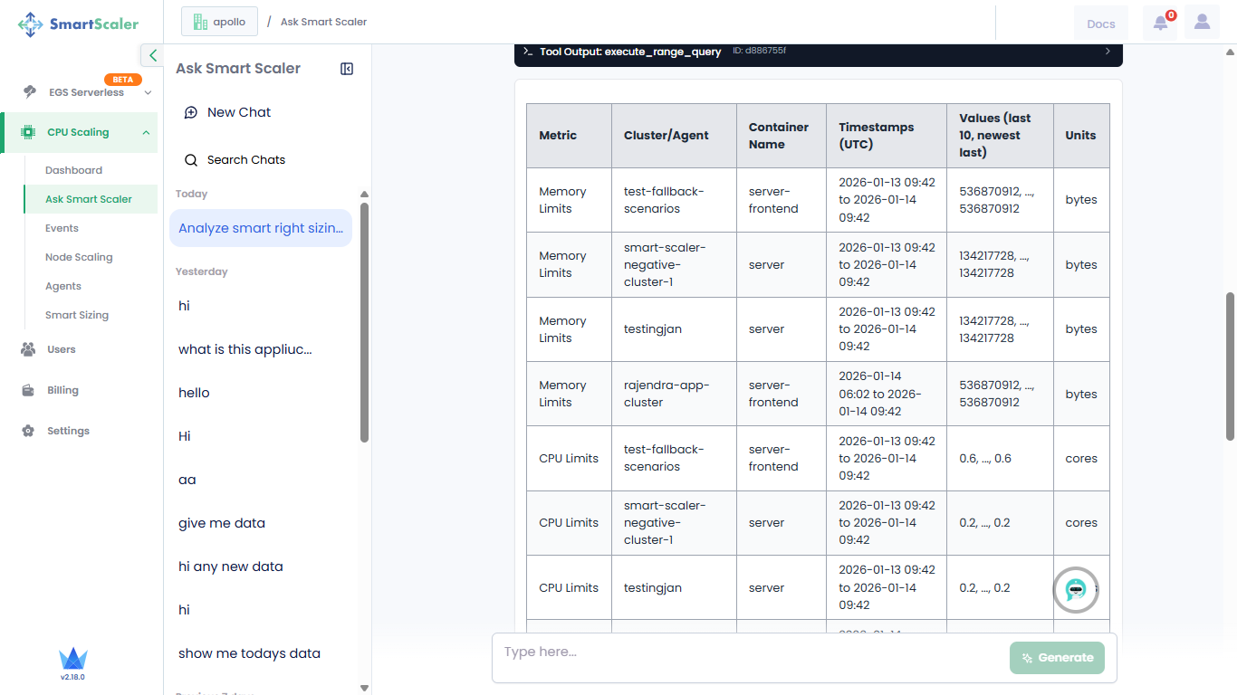The width and height of the screenshot is (1237, 695).
Task: Click the floating chatbot assistant icon
Action: [1075, 590]
